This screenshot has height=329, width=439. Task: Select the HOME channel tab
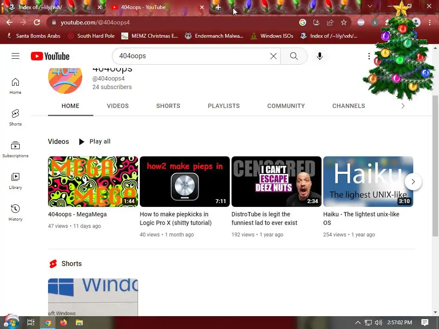pos(71,106)
